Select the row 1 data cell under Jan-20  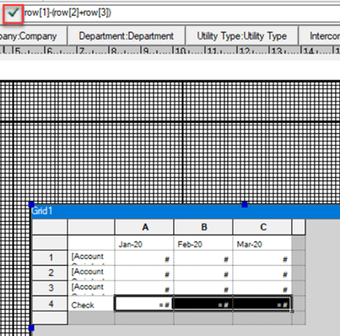click(144, 257)
